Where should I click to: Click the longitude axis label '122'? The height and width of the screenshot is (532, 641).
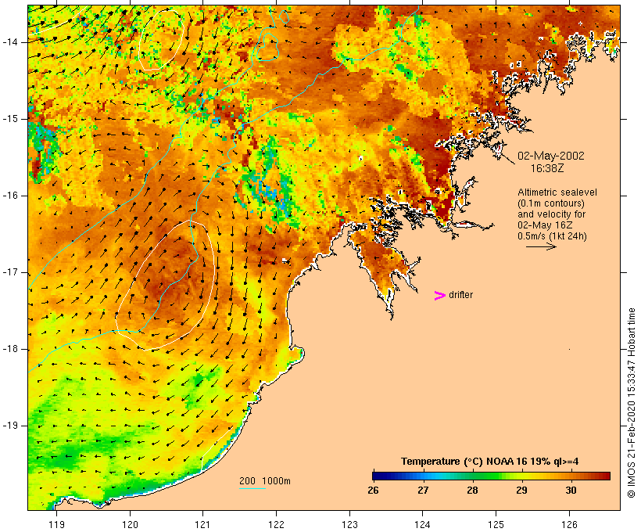tap(276, 524)
